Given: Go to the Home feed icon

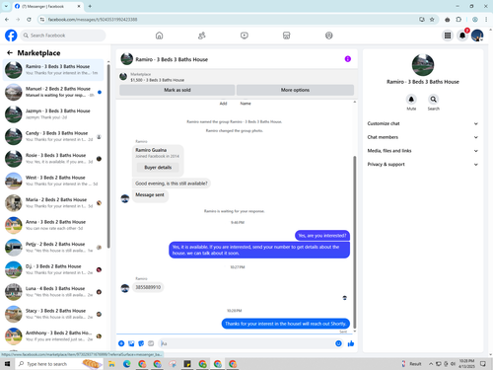Looking at the screenshot, I should point(159,36).
